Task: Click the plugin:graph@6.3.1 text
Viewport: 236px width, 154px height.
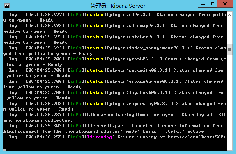Action: point(135,59)
